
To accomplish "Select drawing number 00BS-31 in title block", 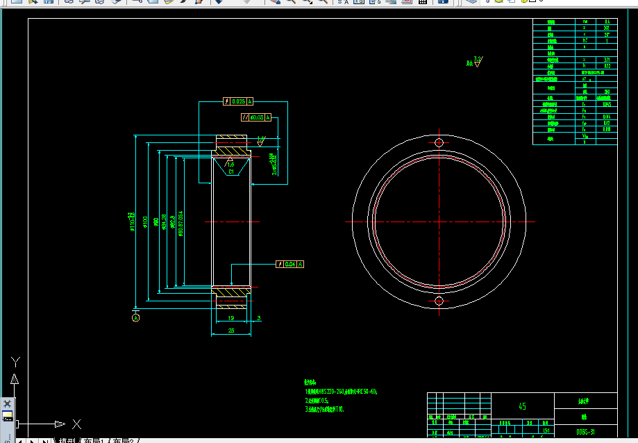I will coord(585,432).
